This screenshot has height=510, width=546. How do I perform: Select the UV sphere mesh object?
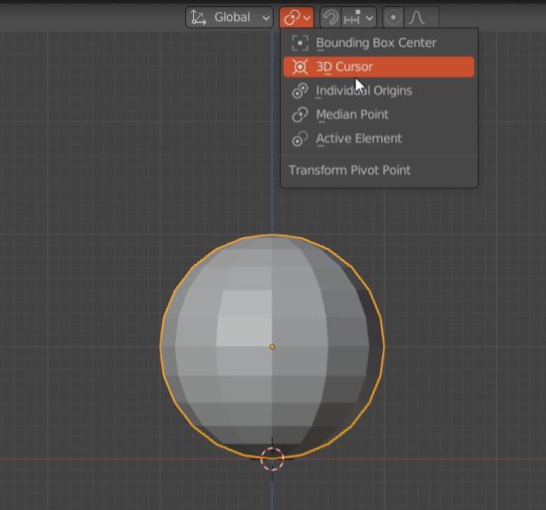(272, 346)
